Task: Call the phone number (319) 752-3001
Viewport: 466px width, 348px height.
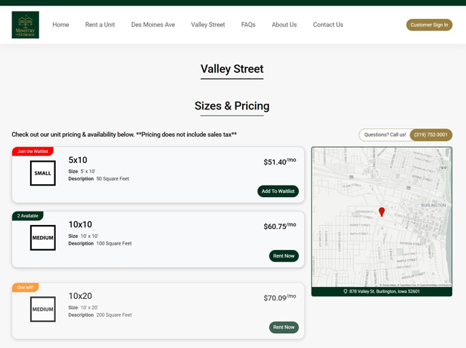Action: point(431,135)
